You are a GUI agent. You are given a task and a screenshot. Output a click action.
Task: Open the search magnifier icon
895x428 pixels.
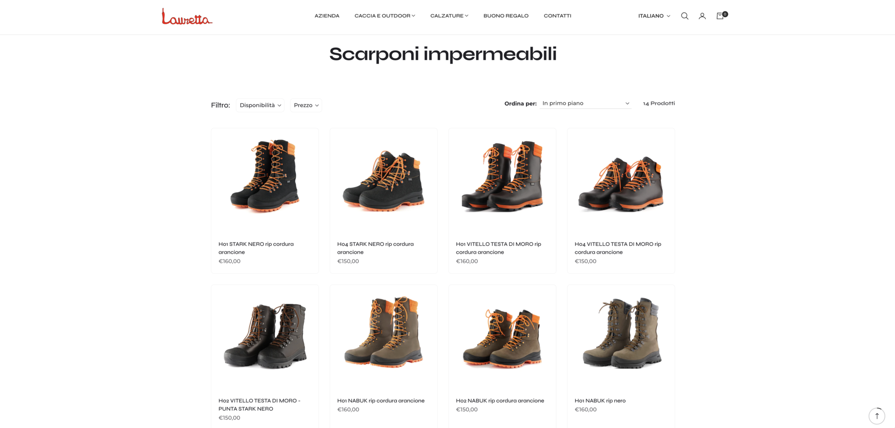click(684, 16)
